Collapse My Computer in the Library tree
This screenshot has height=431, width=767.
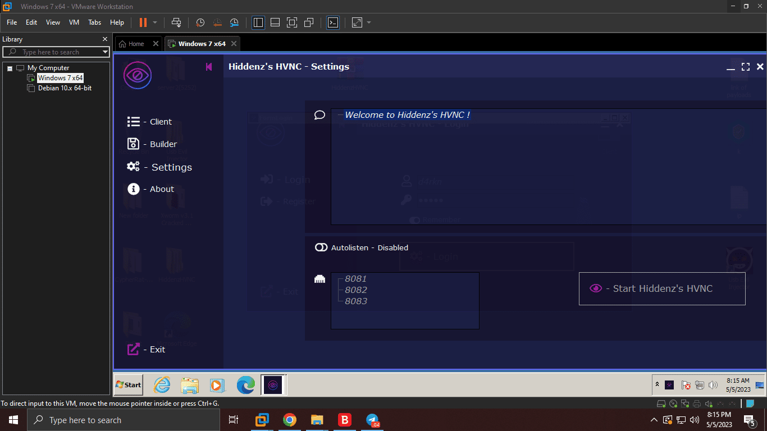point(9,67)
